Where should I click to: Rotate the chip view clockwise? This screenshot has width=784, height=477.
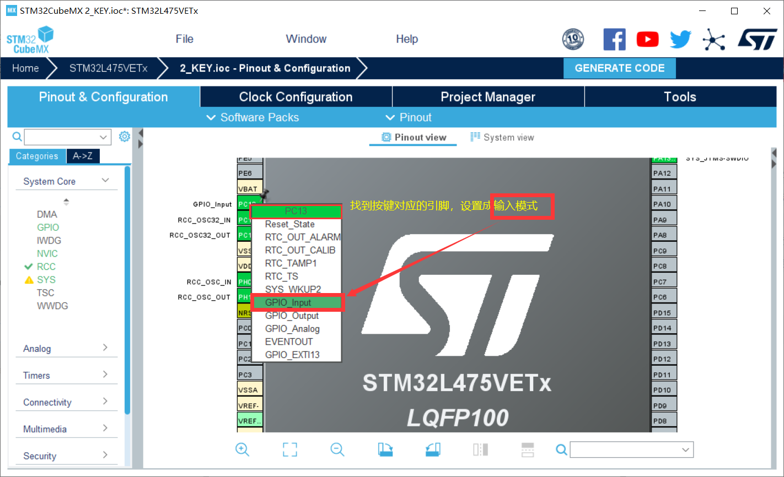[385, 449]
